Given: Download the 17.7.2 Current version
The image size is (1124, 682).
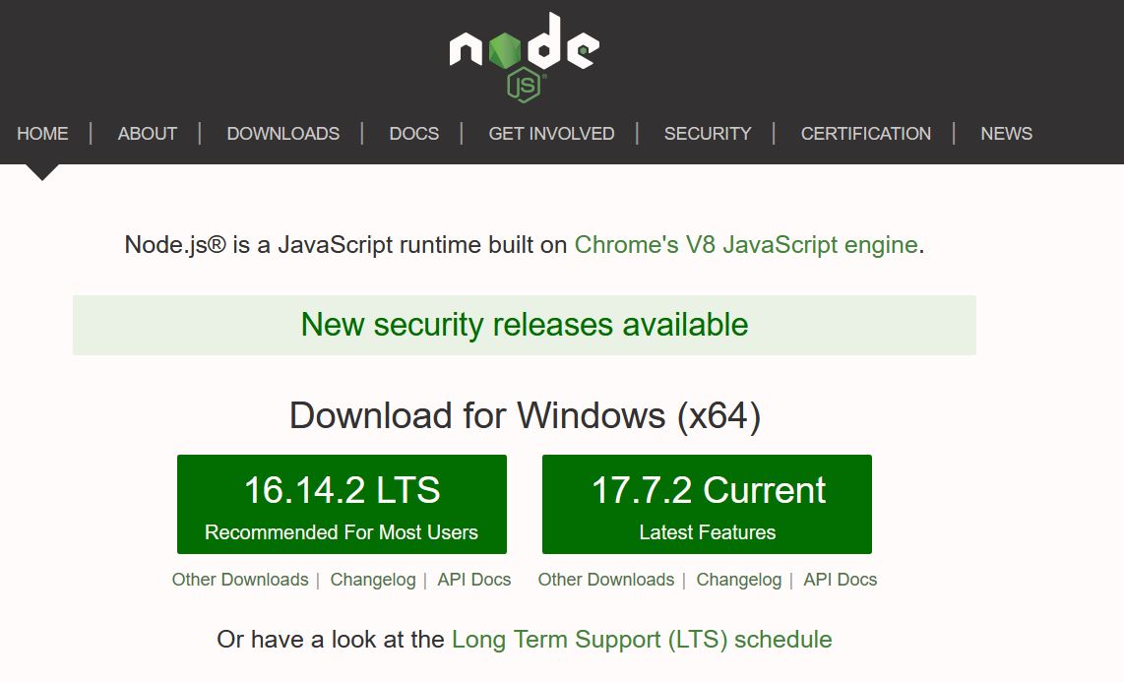Looking at the screenshot, I should [707, 504].
